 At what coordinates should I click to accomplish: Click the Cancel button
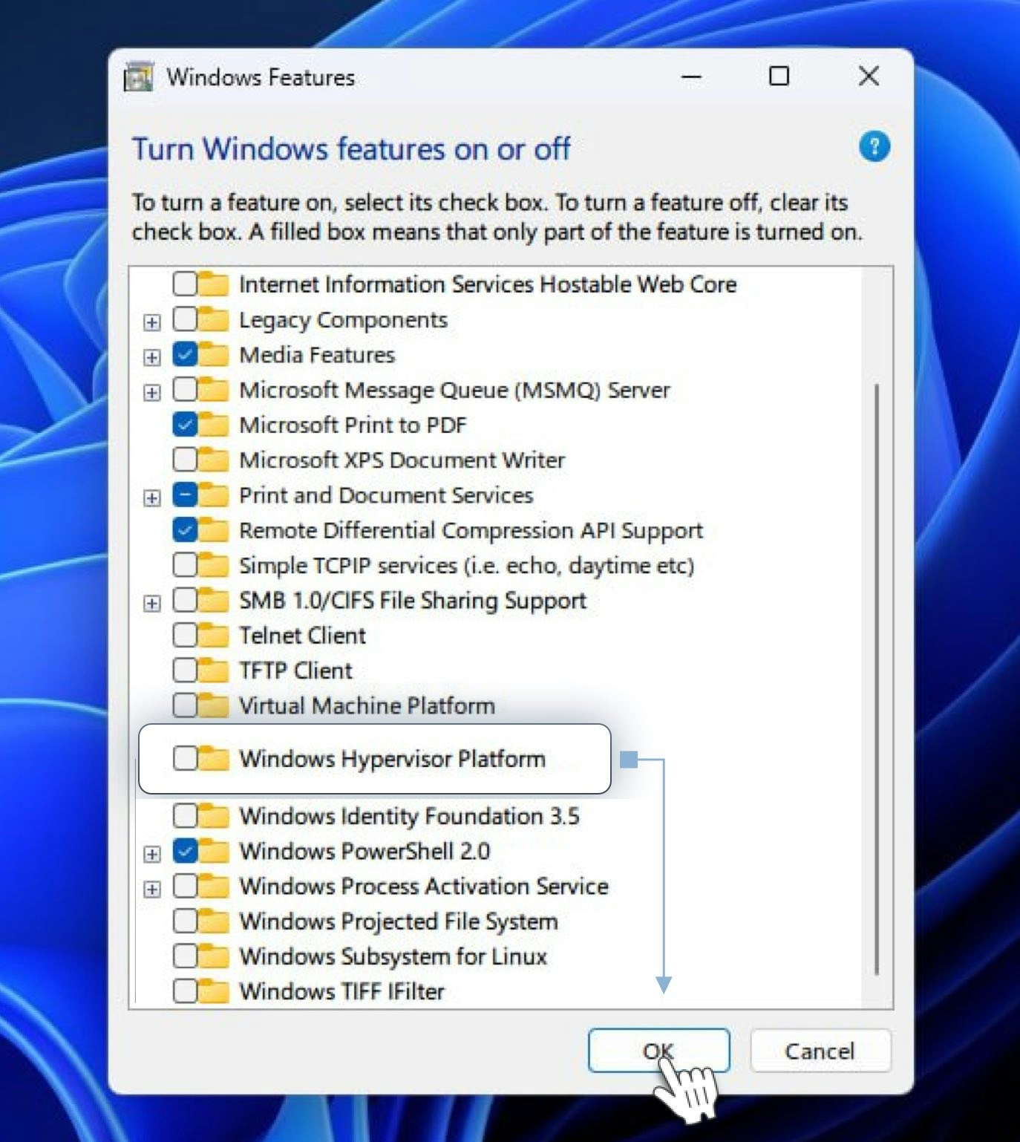tap(820, 1051)
